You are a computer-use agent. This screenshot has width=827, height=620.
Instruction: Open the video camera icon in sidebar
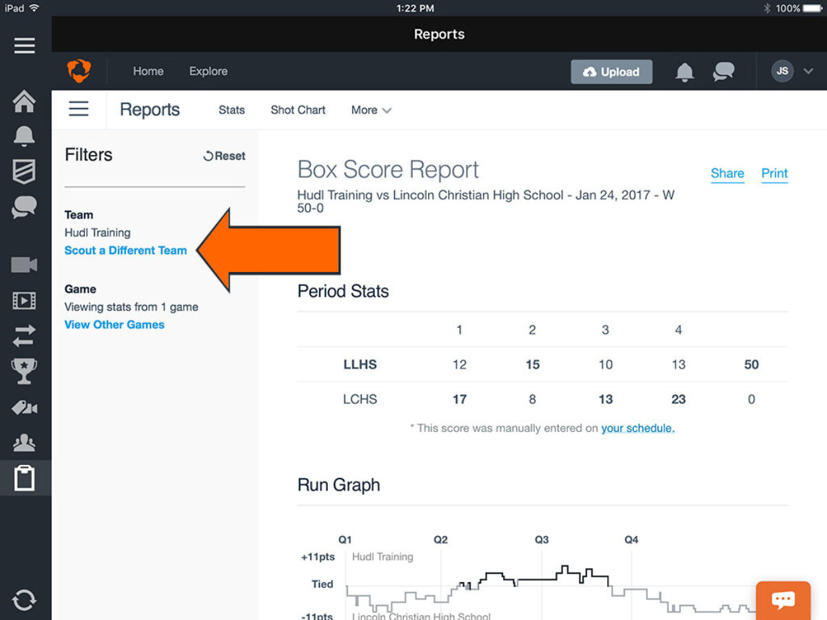point(24,265)
